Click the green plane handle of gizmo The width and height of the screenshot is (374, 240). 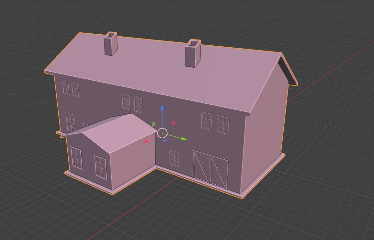(153, 124)
